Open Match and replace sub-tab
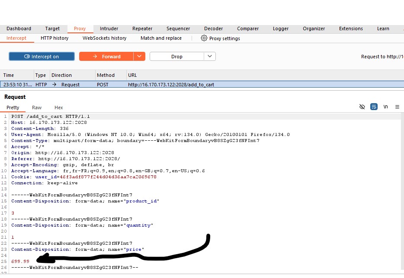 pyautogui.click(x=161, y=38)
